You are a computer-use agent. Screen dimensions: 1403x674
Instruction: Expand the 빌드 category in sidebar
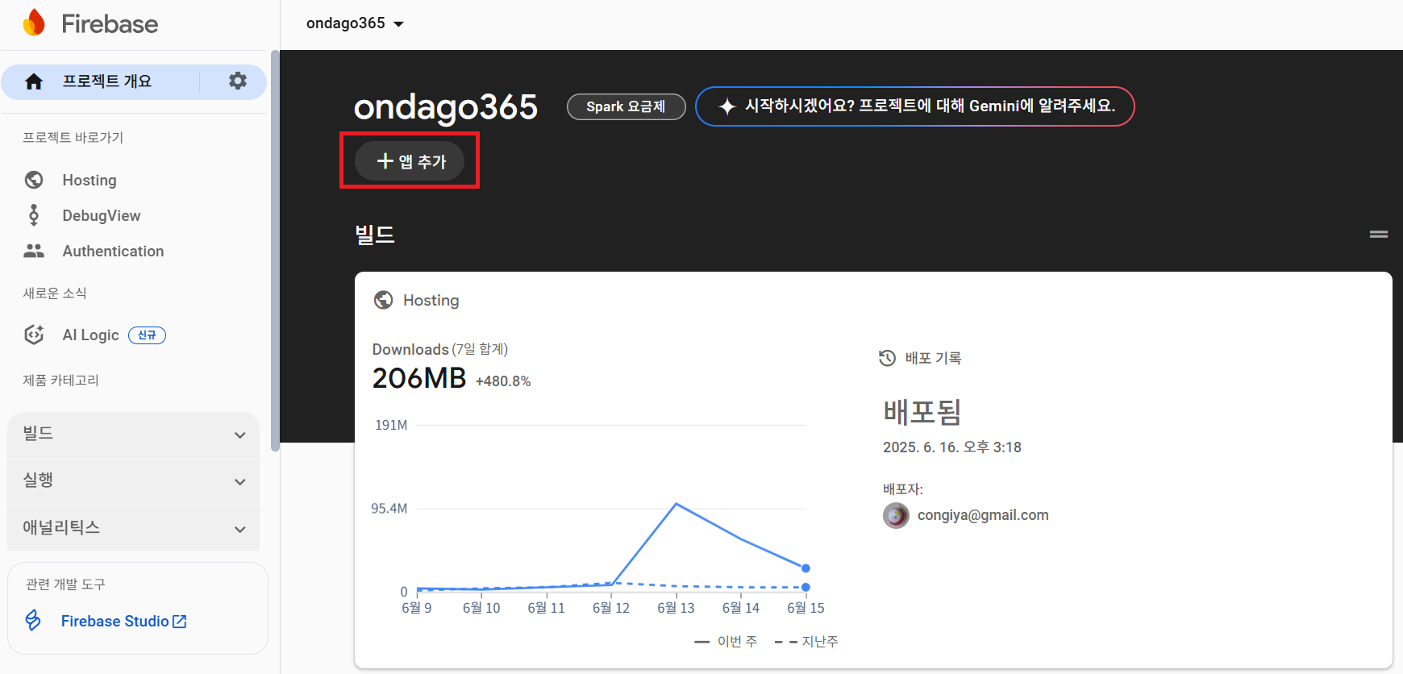tap(133, 435)
